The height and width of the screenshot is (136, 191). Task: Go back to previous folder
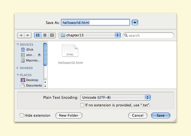point(21,35)
